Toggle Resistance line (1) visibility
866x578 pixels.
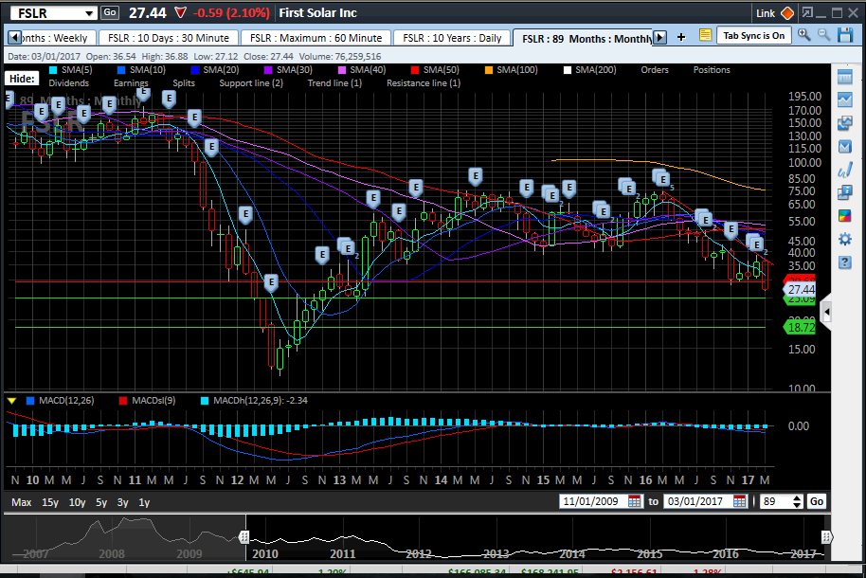click(x=424, y=82)
